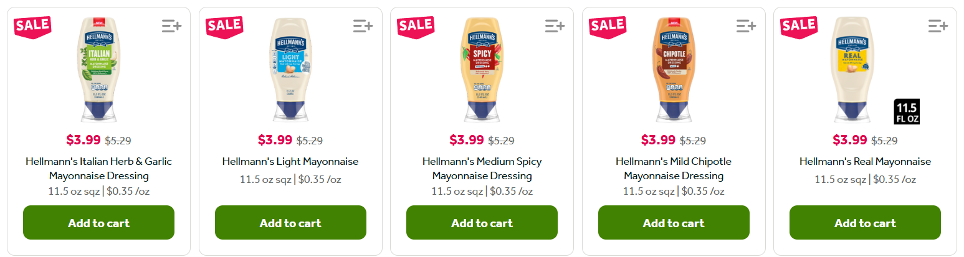Add Italian Herb & Garlic Dressing to cart
Viewport: 964px width, 257px height.
pos(98,223)
